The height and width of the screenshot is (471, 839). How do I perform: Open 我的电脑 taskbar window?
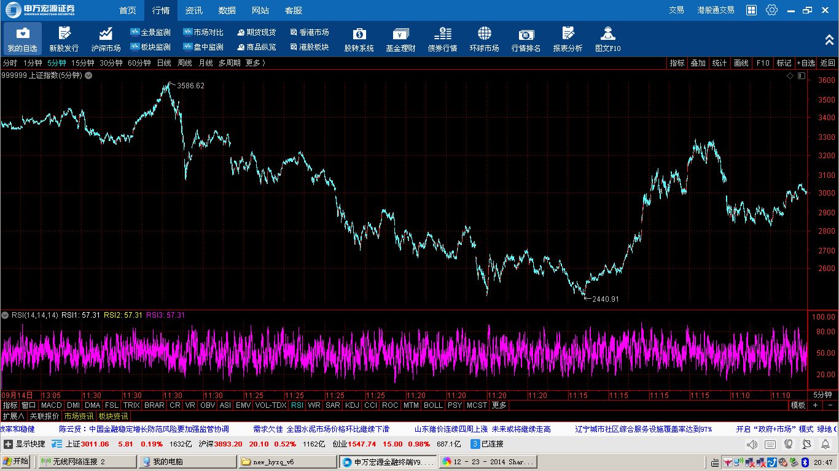point(187,461)
